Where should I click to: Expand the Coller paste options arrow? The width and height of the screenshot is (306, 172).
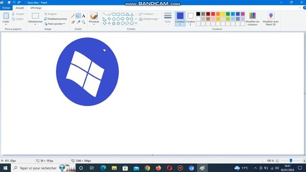pyautogui.click(x=6, y=24)
